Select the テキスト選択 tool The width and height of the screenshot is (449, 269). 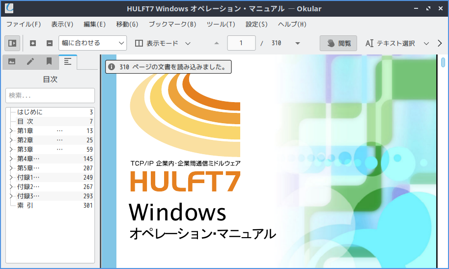[390, 43]
